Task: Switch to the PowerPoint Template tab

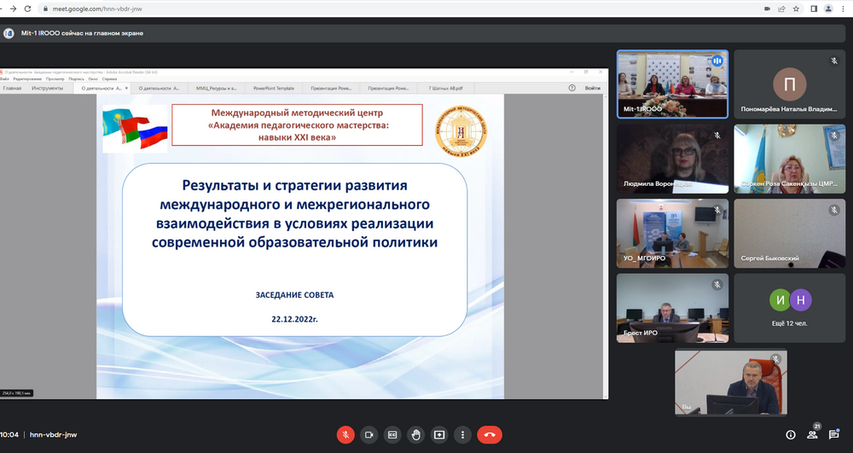Action: (x=274, y=88)
